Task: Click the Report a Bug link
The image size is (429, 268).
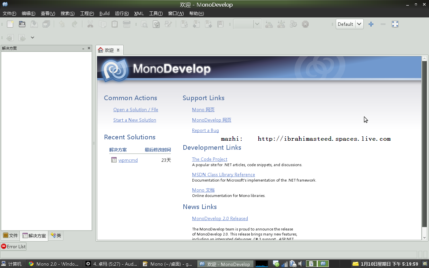Action: pos(205,130)
